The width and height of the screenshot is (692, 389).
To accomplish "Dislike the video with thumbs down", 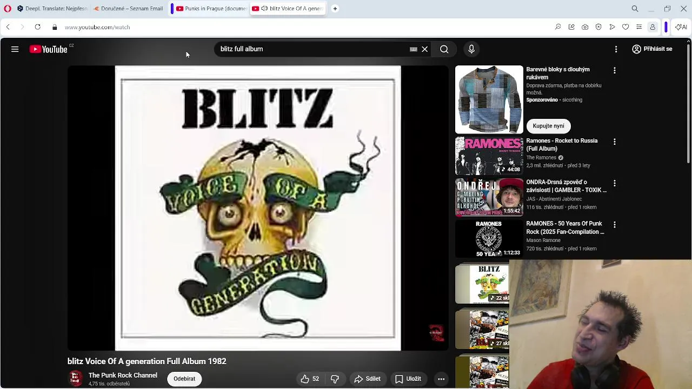I will (335, 379).
